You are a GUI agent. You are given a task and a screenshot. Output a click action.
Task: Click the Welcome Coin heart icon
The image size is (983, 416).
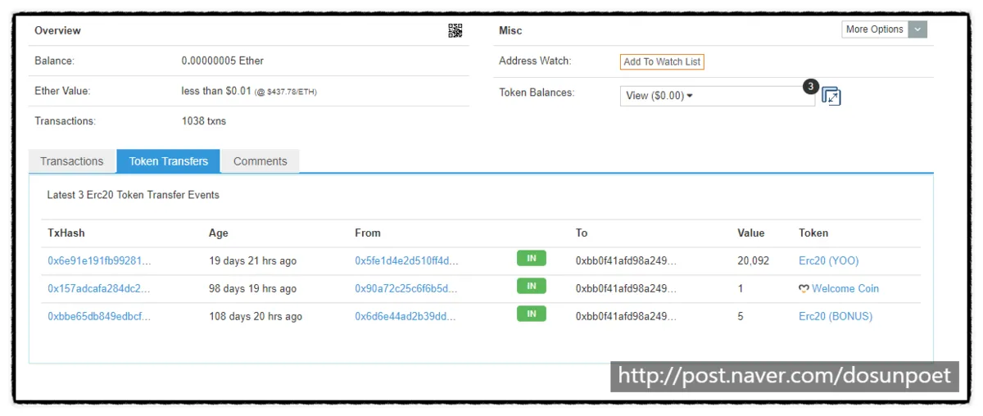click(804, 289)
